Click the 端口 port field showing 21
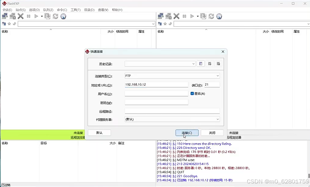The image size is (310, 187). [x=212, y=84]
